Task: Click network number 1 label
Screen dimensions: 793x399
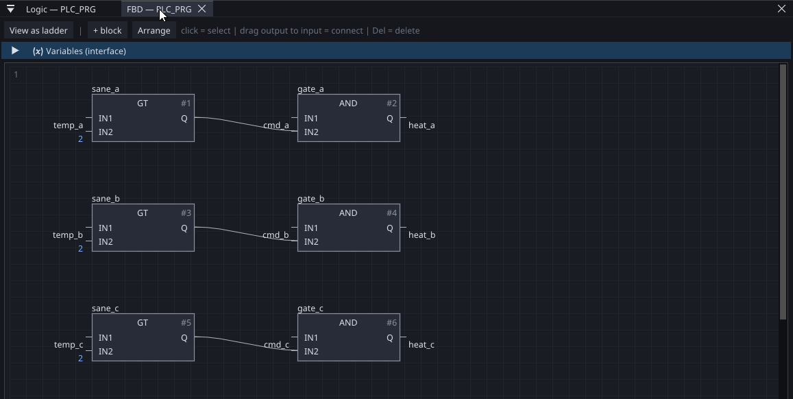Action: coord(16,74)
